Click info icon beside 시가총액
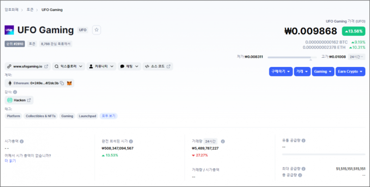Screen dimensions: 370x187 22,141
